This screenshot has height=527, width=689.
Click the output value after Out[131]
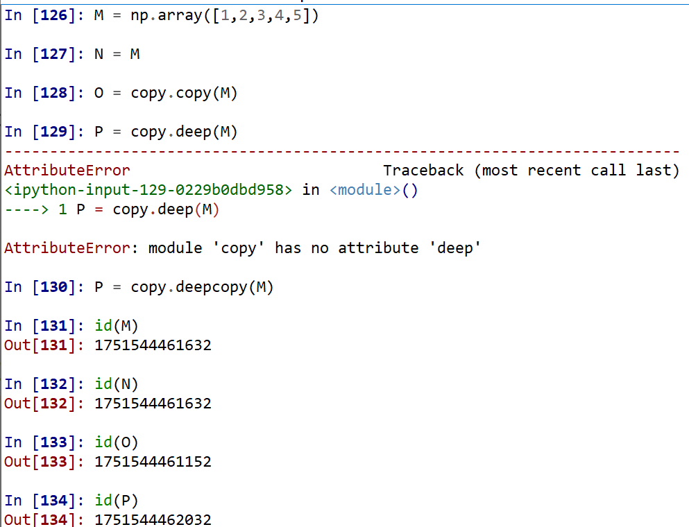coord(153,345)
